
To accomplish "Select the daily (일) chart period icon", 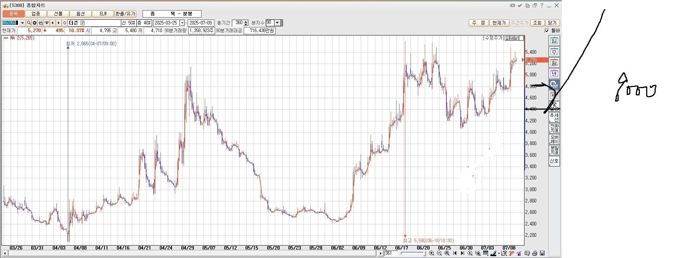I will click(x=554, y=41).
